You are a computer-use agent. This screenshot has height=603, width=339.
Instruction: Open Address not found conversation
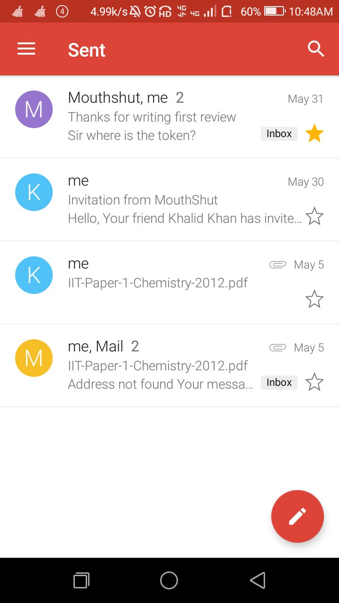click(x=160, y=384)
